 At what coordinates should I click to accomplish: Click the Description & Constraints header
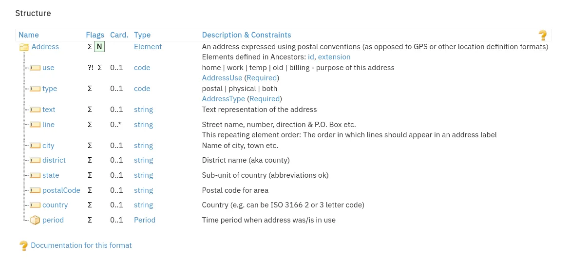click(247, 35)
